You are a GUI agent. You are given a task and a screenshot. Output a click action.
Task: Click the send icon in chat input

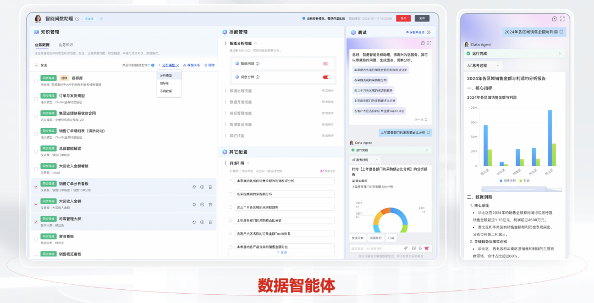pyautogui.click(x=427, y=248)
